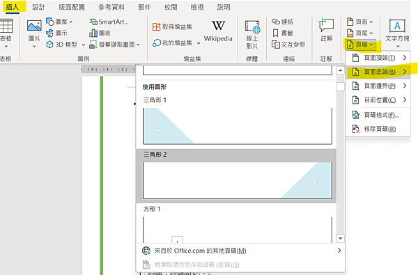The height and width of the screenshot is (275, 418).
Task: Open 頁面頂端(T) submenu
Action: click(x=378, y=58)
